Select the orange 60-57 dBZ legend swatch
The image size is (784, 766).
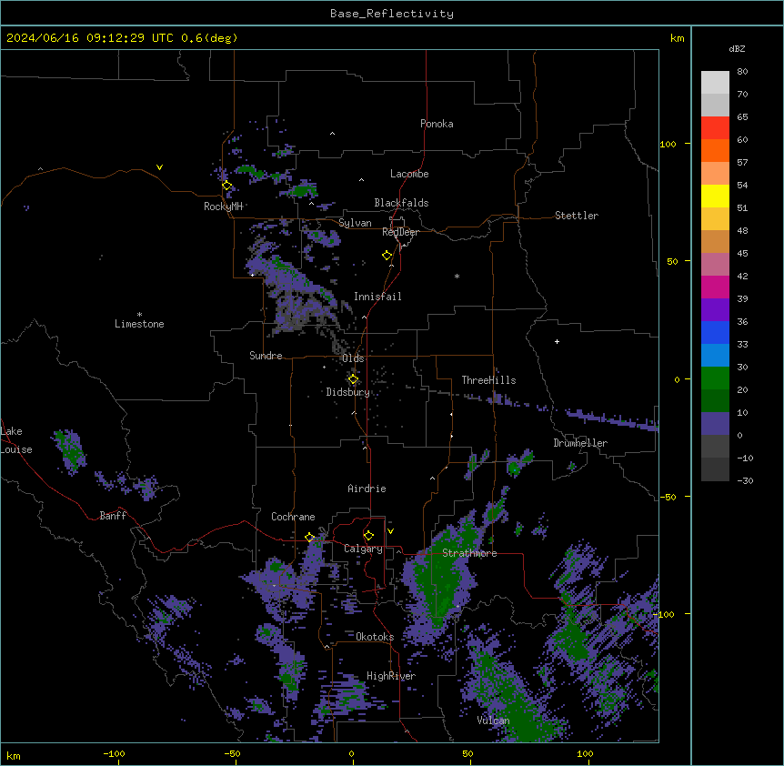[x=715, y=150]
